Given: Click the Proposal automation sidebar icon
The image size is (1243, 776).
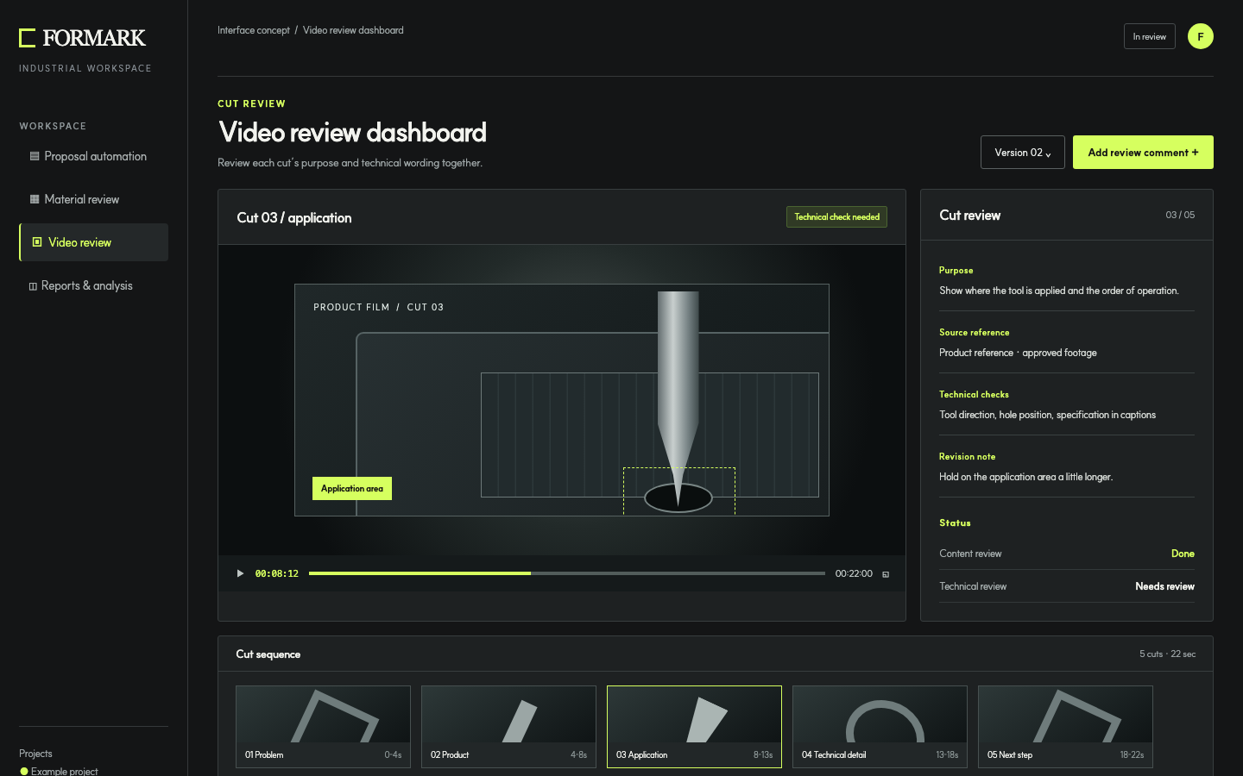Looking at the screenshot, I should click(x=35, y=156).
